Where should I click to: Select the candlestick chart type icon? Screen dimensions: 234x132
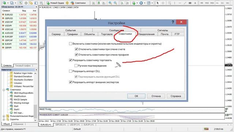99,3
